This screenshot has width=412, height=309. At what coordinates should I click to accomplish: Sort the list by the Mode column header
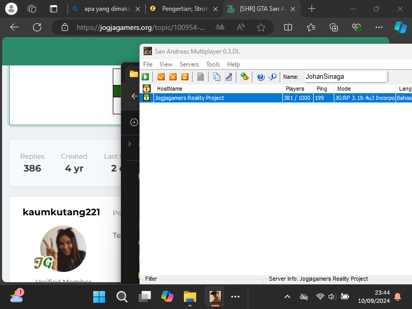click(365, 89)
